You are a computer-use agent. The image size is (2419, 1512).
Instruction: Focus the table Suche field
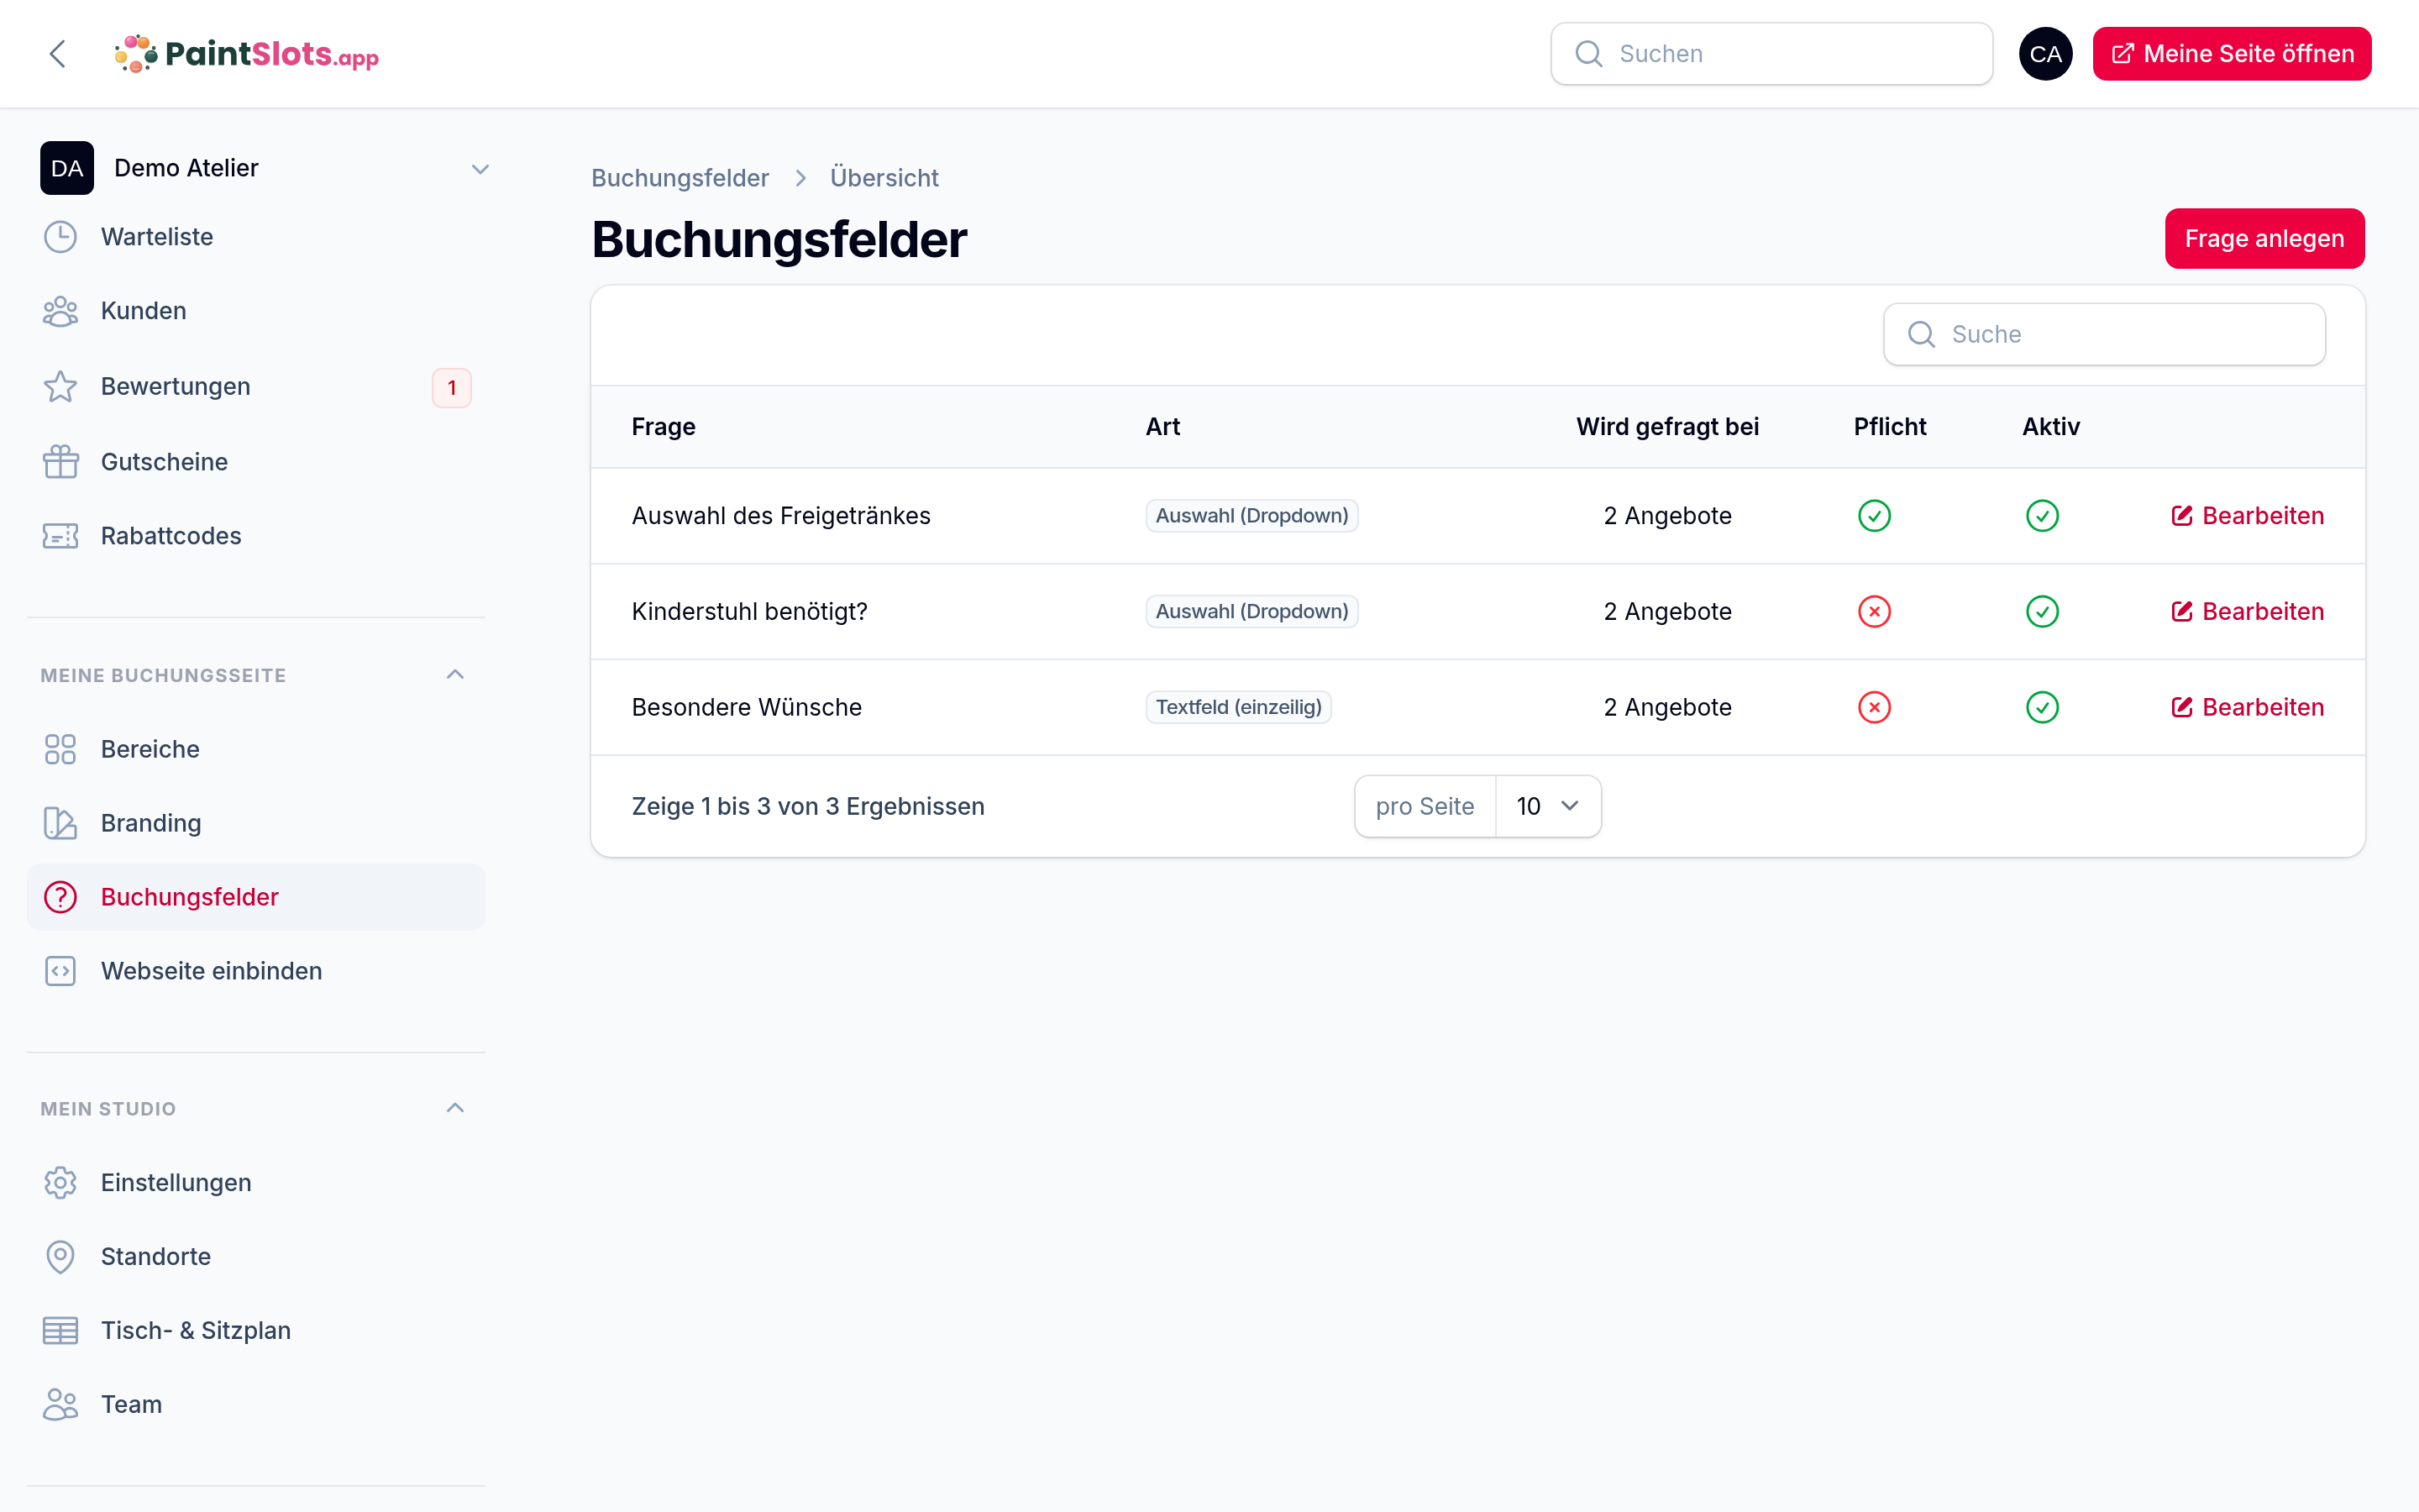(2104, 334)
